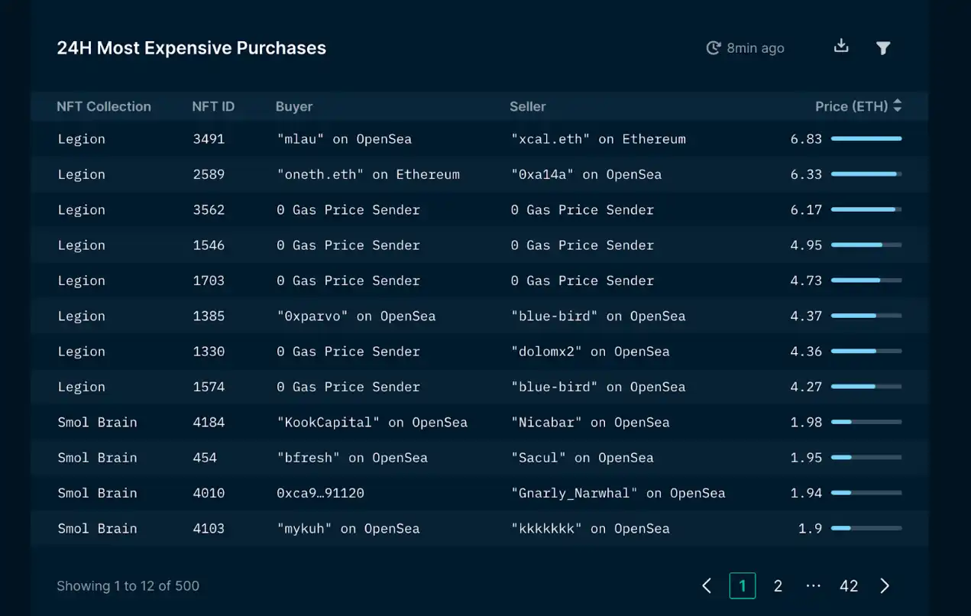Click the 24H Most Expensive Purchases title

pos(191,48)
